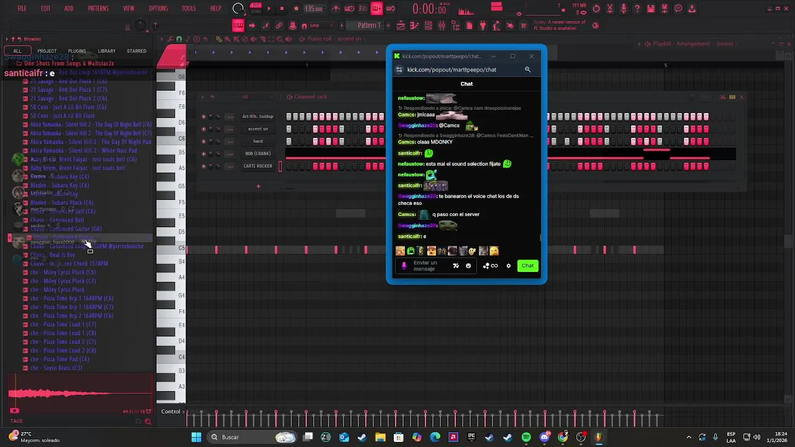This screenshot has width=795, height=447.
Task: Switch to the LIBRARY browser tab
Action: [x=107, y=51]
